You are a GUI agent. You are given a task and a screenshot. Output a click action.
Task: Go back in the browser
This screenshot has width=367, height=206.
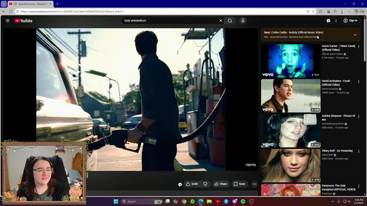pyautogui.click(x=3, y=11)
